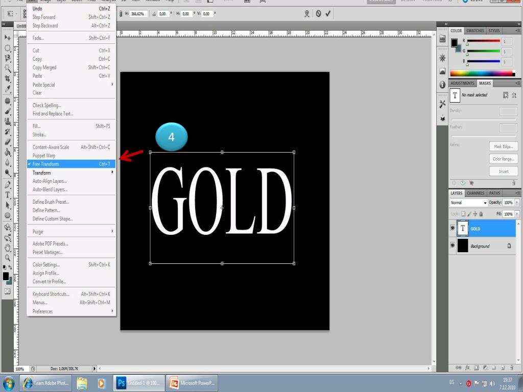The width and height of the screenshot is (523, 392).
Task: Select the Elliptical Marquee tool
Action: tap(7, 48)
